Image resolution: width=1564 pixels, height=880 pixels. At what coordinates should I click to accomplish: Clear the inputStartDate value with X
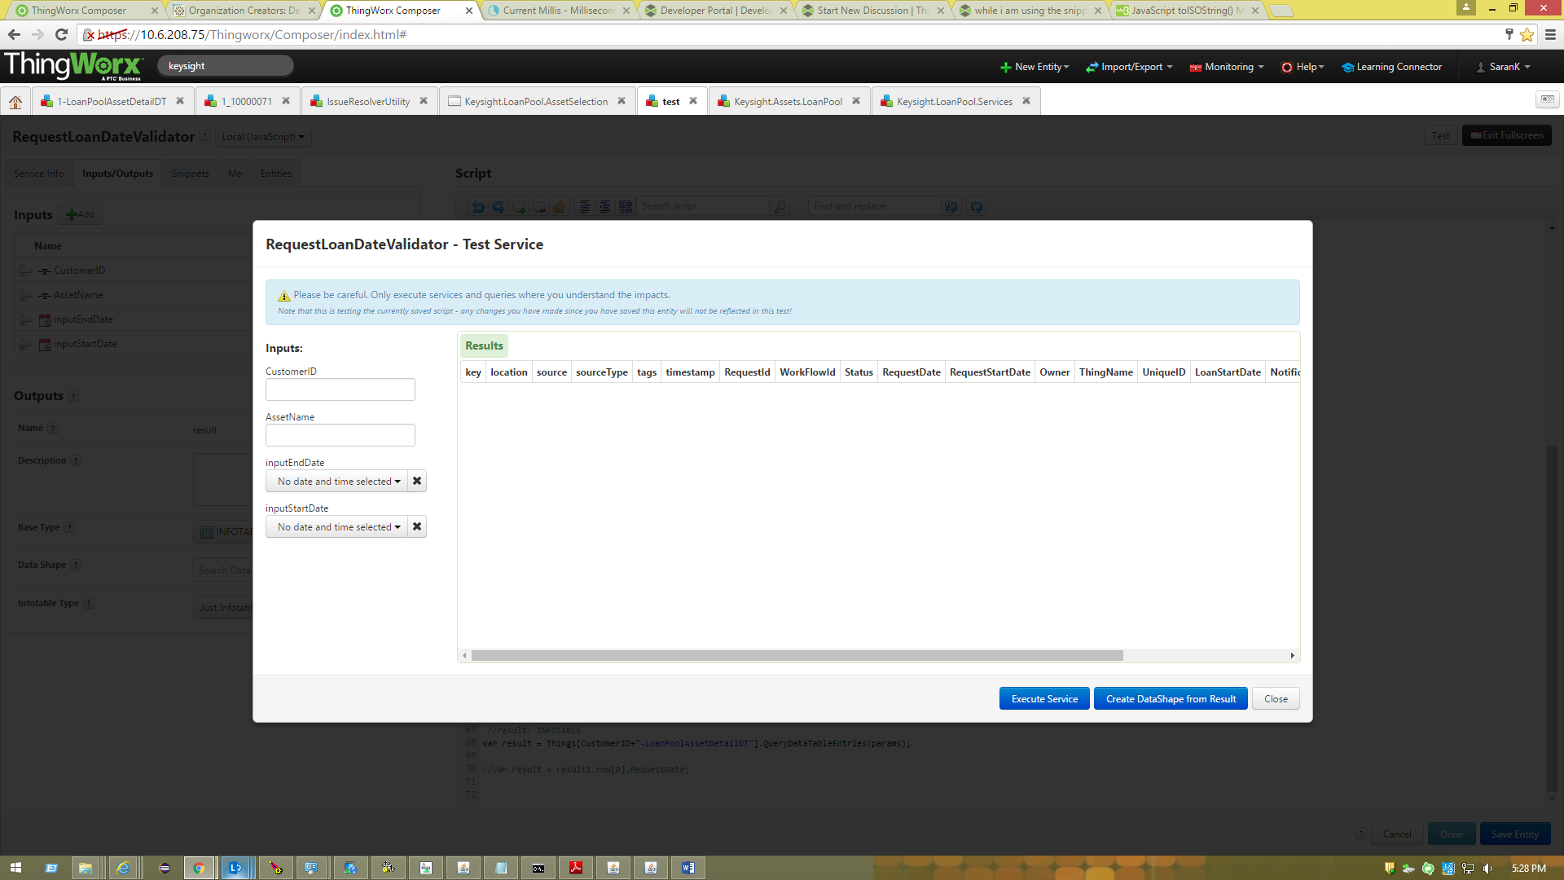[417, 527]
